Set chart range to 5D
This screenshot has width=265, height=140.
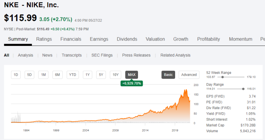(29, 75)
